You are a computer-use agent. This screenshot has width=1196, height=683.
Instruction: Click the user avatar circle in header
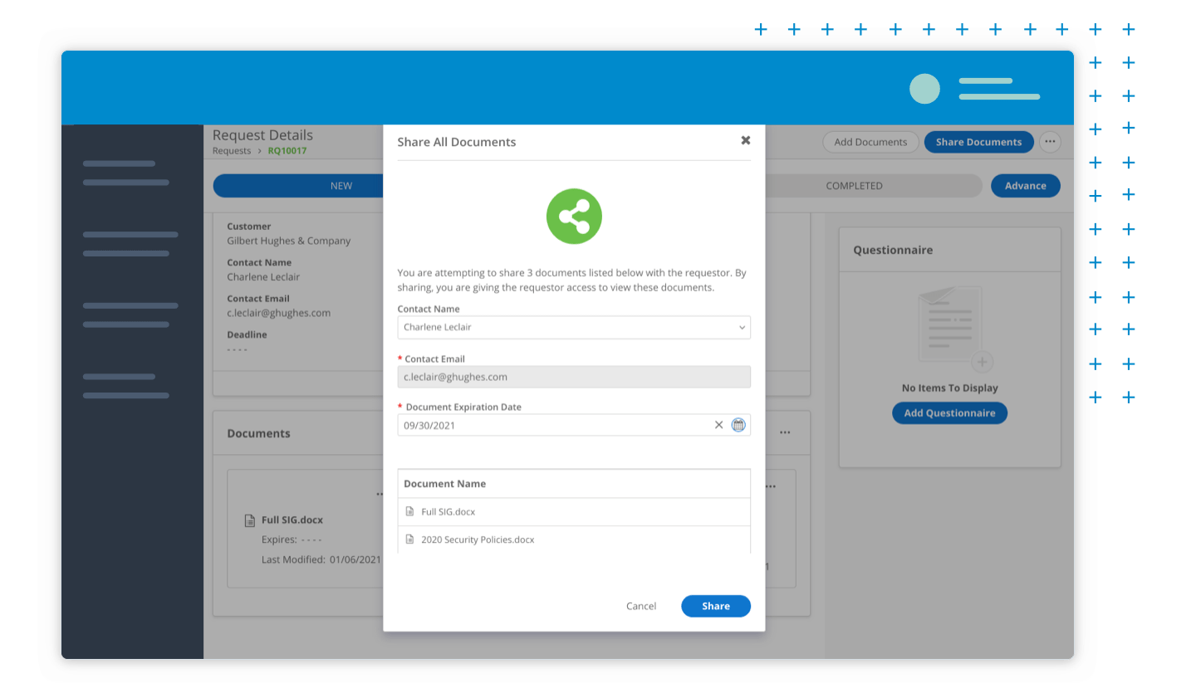coord(924,89)
